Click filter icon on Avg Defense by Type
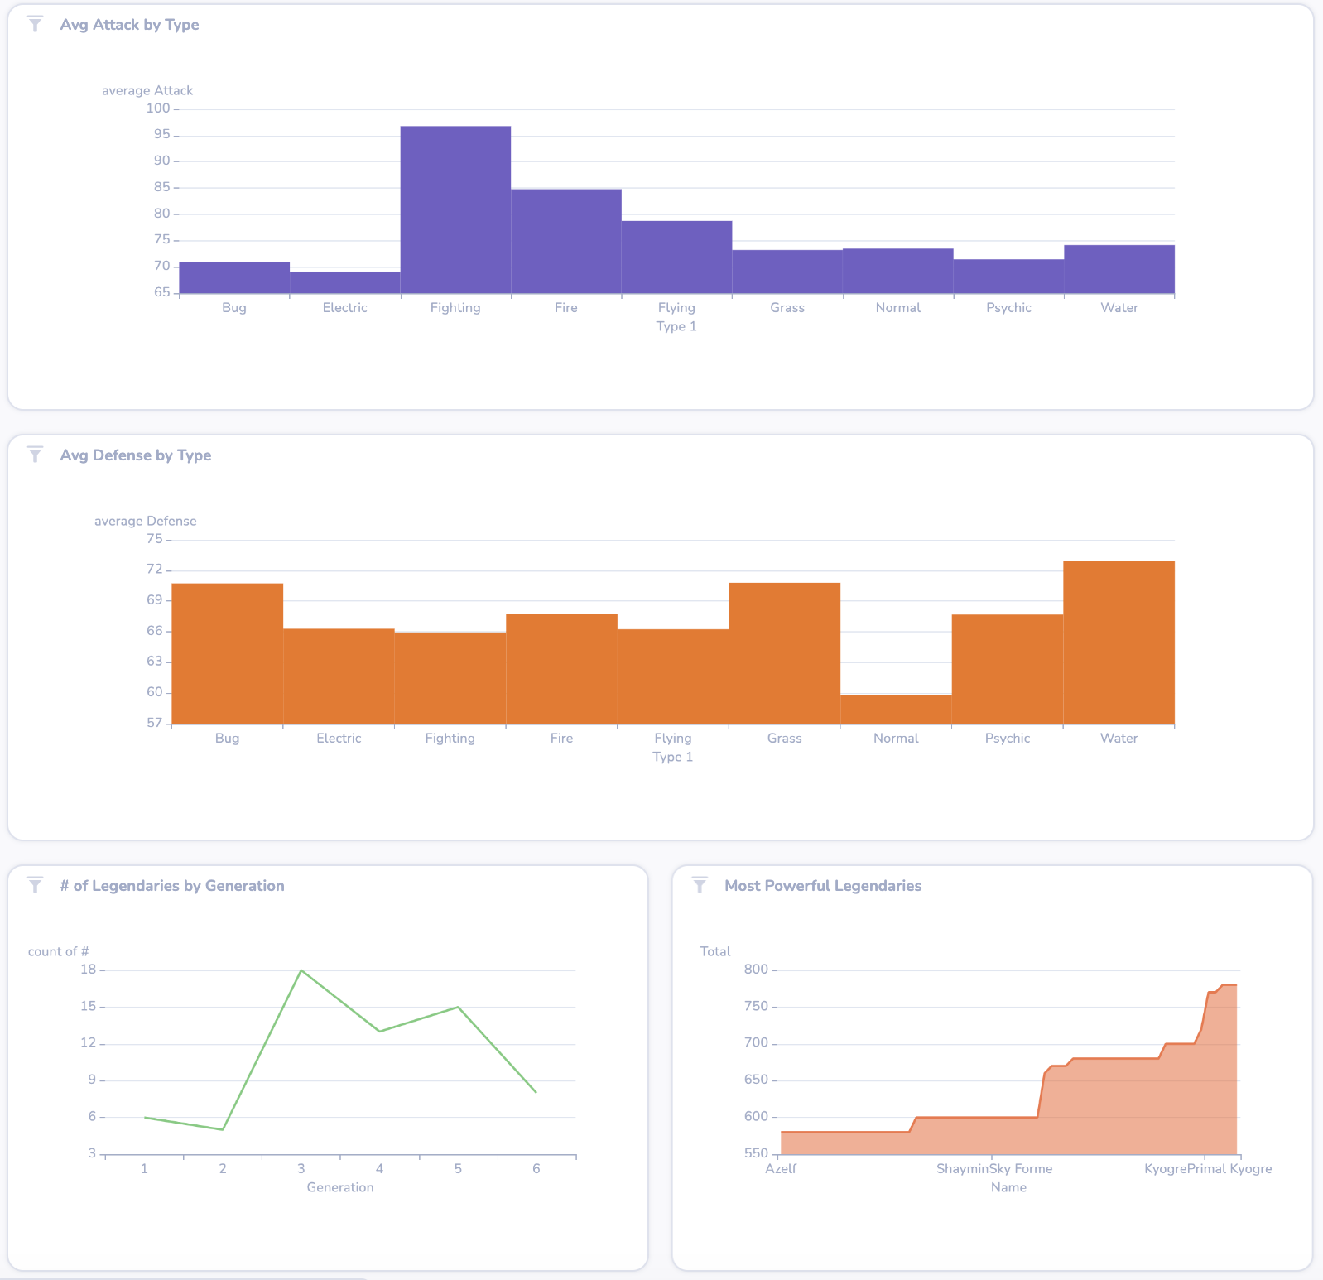 coord(35,455)
